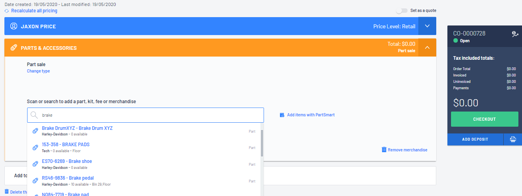522x196 pixels.
Task: Click the Price Level: Retail text
Action: (394, 27)
